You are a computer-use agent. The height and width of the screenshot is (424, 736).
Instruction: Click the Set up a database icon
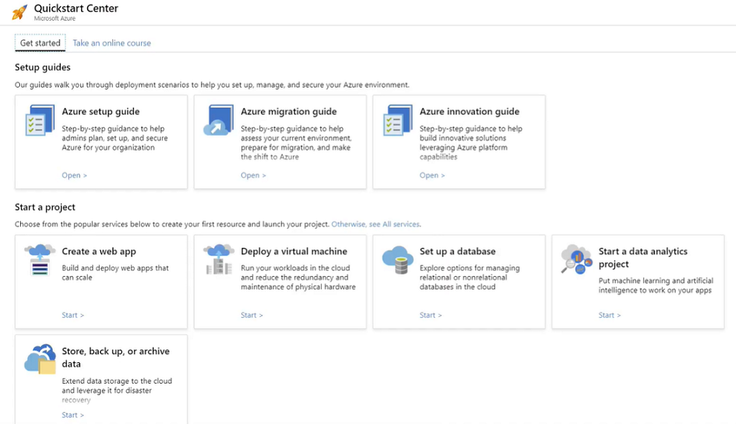[398, 260]
